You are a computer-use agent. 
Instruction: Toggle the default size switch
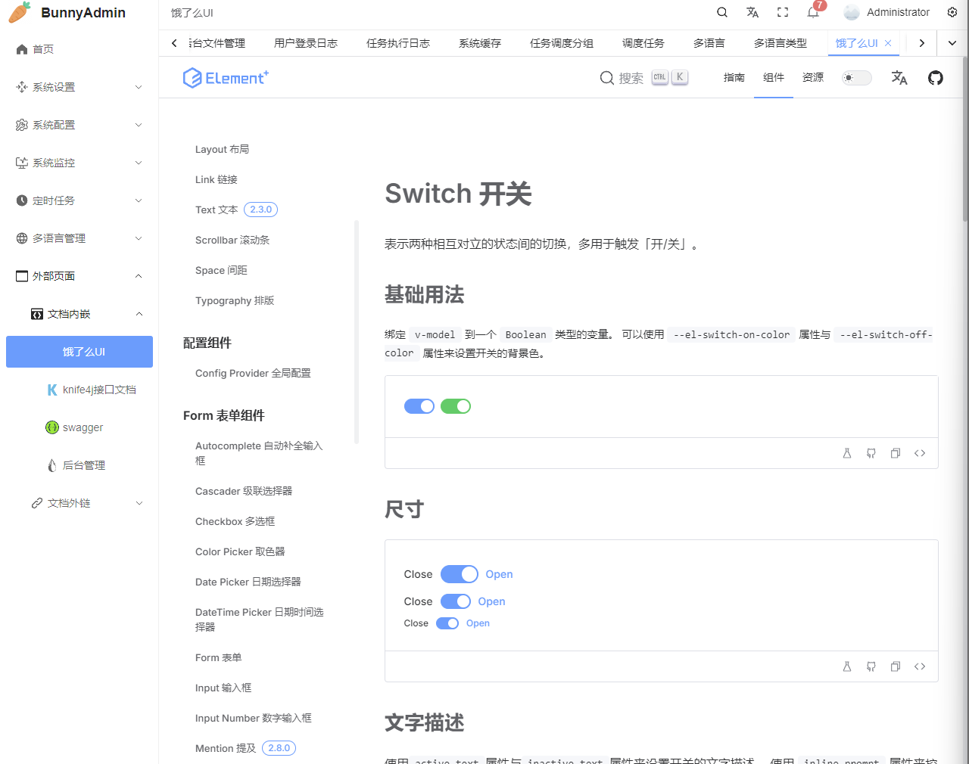pyautogui.click(x=456, y=601)
